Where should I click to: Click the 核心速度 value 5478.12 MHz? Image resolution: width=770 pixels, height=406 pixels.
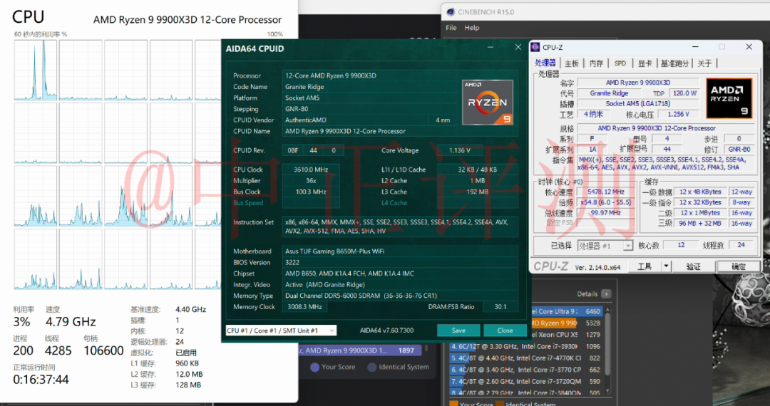tap(605, 192)
